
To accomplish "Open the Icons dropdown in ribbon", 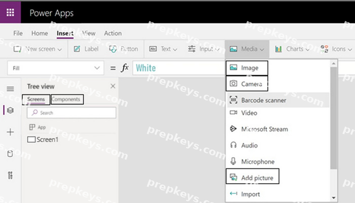I will click(336, 49).
